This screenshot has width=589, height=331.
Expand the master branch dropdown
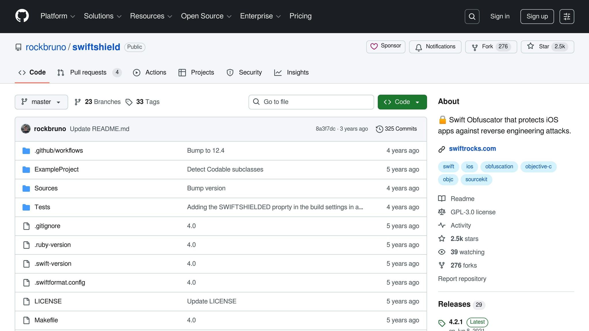click(x=41, y=102)
